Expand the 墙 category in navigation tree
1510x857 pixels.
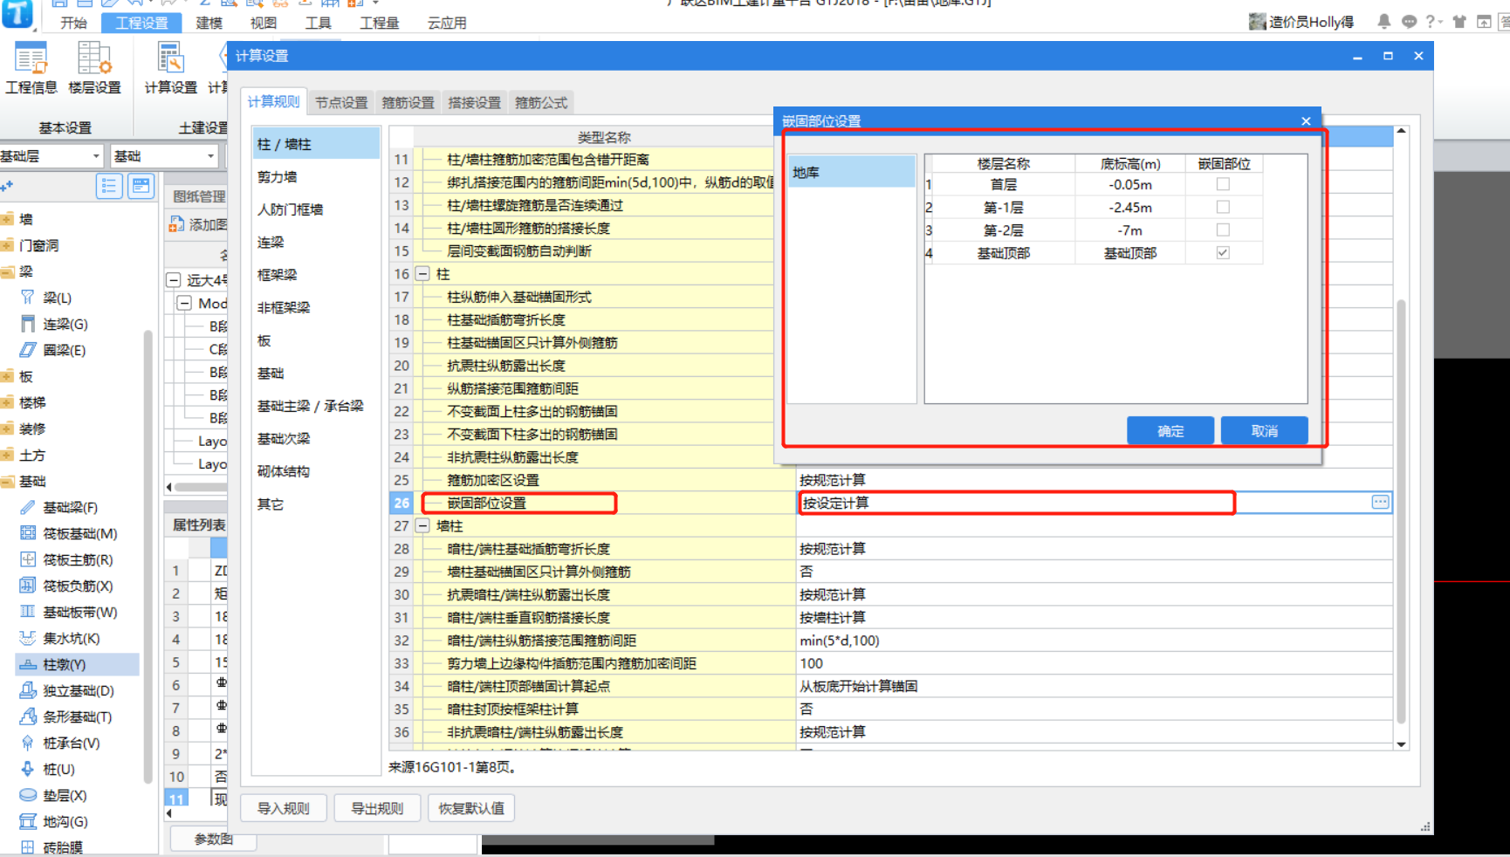tap(7, 219)
